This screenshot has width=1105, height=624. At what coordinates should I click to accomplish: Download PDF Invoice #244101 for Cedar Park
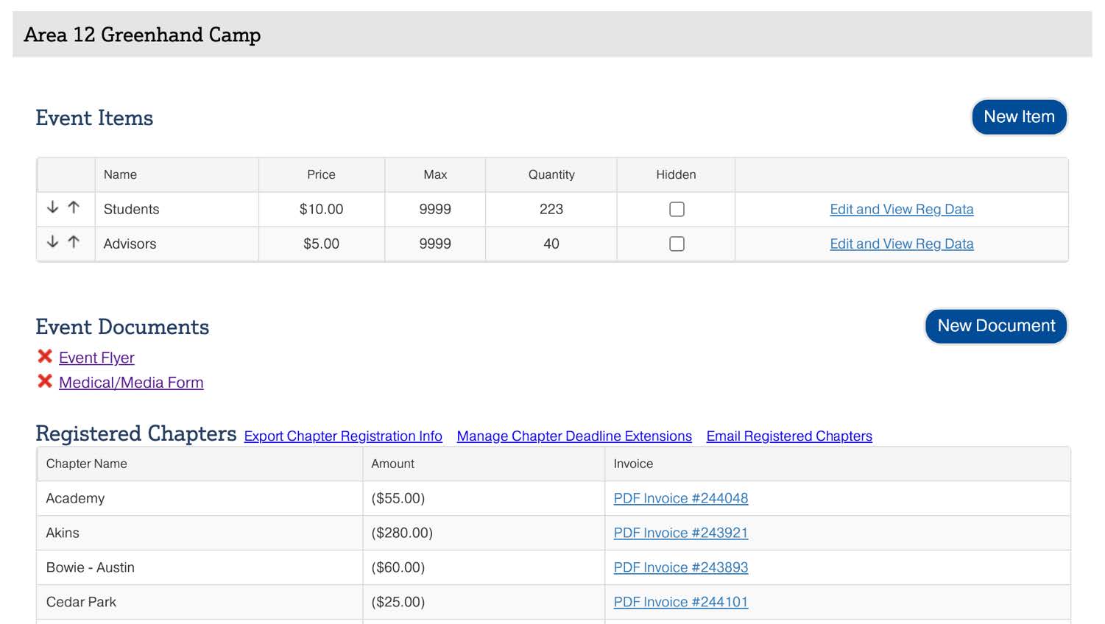pos(680,603)
